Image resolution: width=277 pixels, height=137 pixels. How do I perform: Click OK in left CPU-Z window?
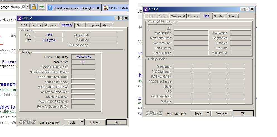pyautogui.click(x=116, y=122)
